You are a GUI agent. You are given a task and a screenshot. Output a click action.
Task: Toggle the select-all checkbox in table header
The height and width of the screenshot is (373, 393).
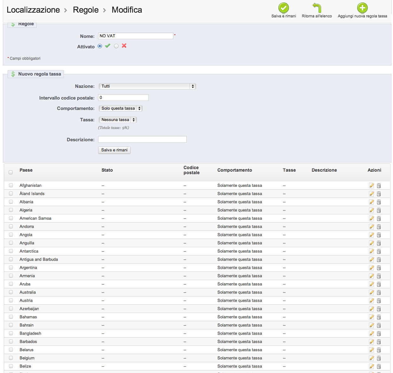[11, 172]
